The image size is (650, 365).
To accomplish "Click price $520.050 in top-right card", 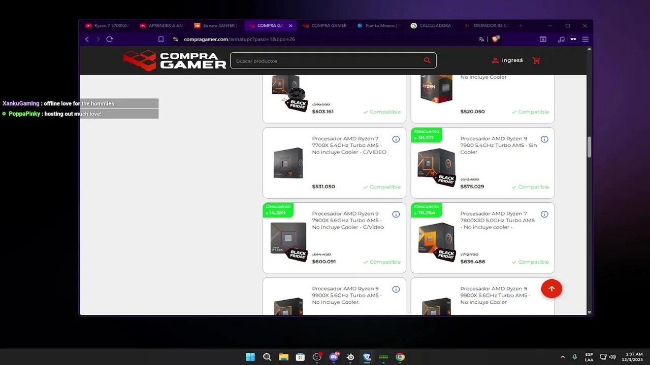I will click(x=473, y=112).
